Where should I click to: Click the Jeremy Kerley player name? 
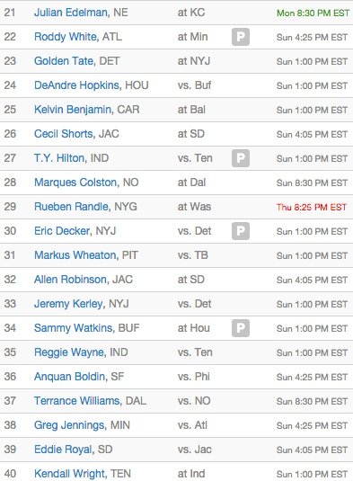pos(68,303)
